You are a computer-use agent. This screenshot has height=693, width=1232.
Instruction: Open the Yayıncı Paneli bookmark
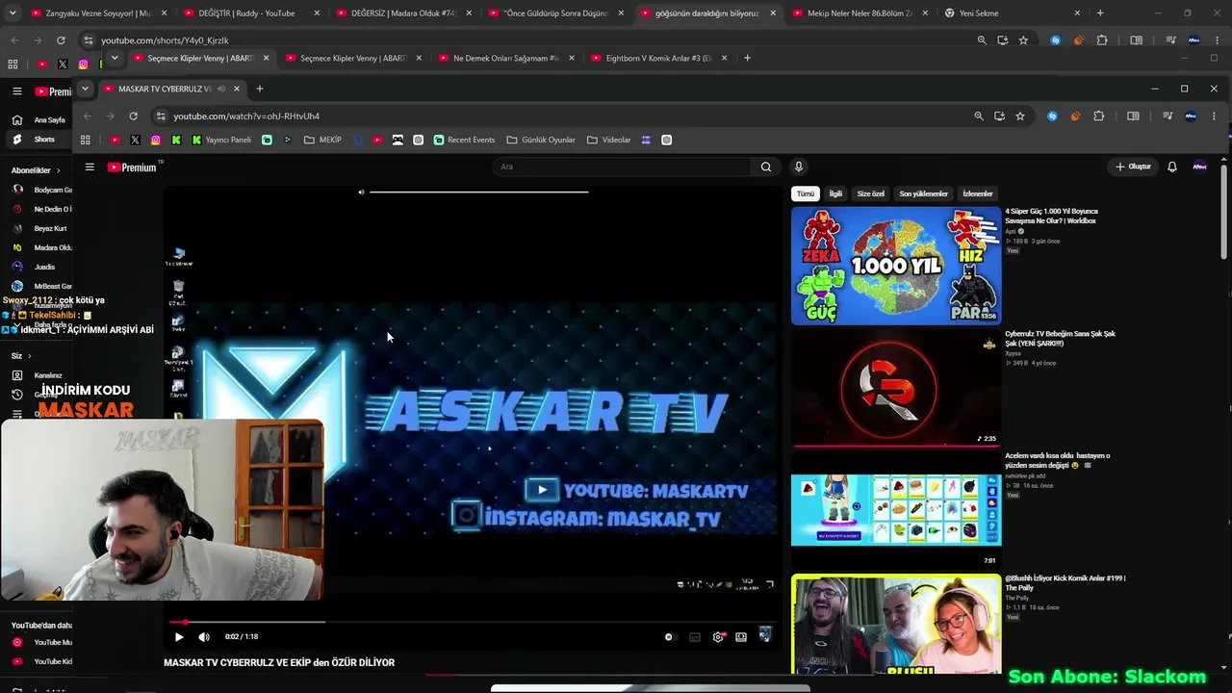(x=221, y=140)
